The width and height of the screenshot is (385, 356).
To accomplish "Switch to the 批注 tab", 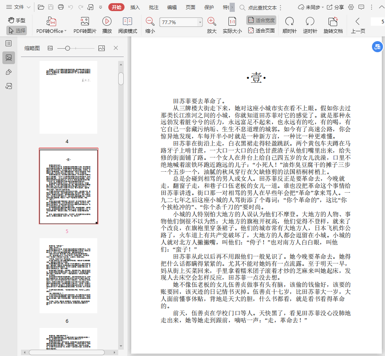I will tap(153, 8).
